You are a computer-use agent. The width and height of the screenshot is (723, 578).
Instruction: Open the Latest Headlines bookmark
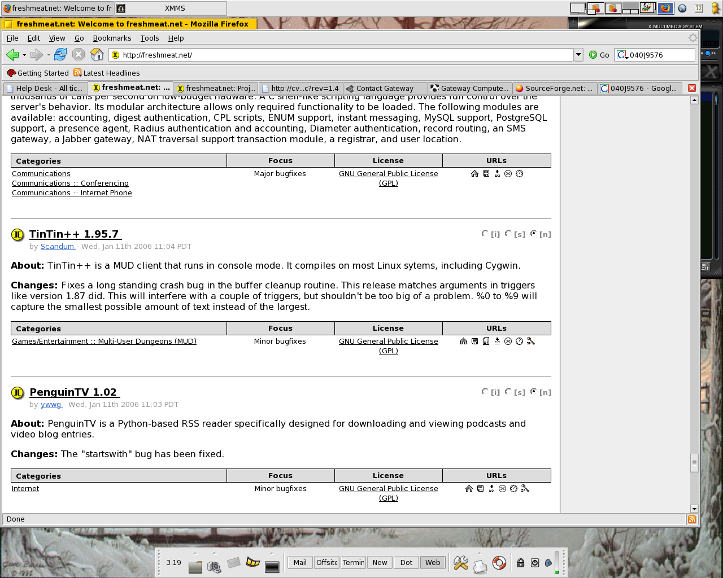coord(107,73)
